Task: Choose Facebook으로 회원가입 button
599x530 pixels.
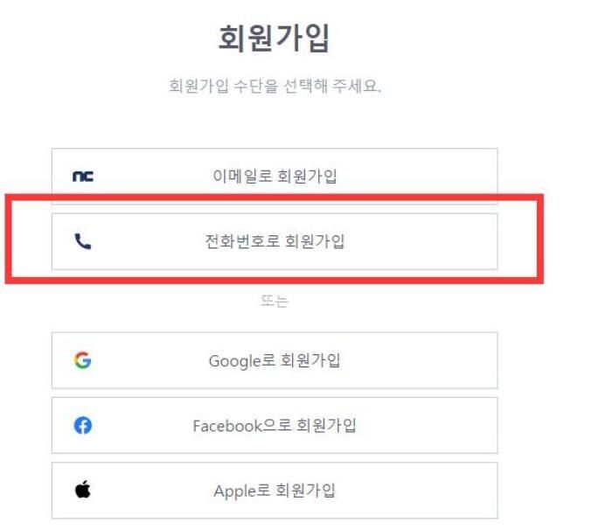Action: click(x=275, y=425)
